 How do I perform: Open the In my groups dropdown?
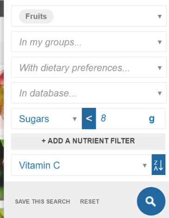(x=89, y=42)
